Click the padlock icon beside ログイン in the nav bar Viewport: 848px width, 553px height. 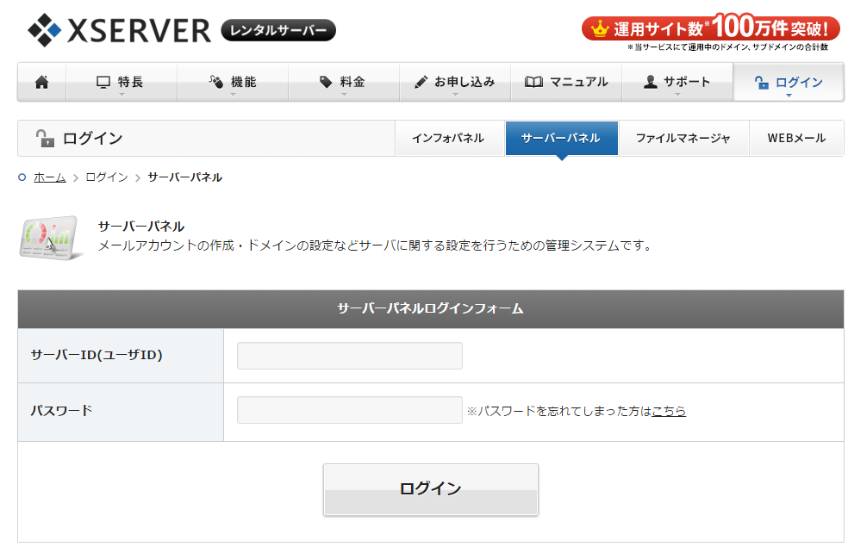click(x=761, y=83)
